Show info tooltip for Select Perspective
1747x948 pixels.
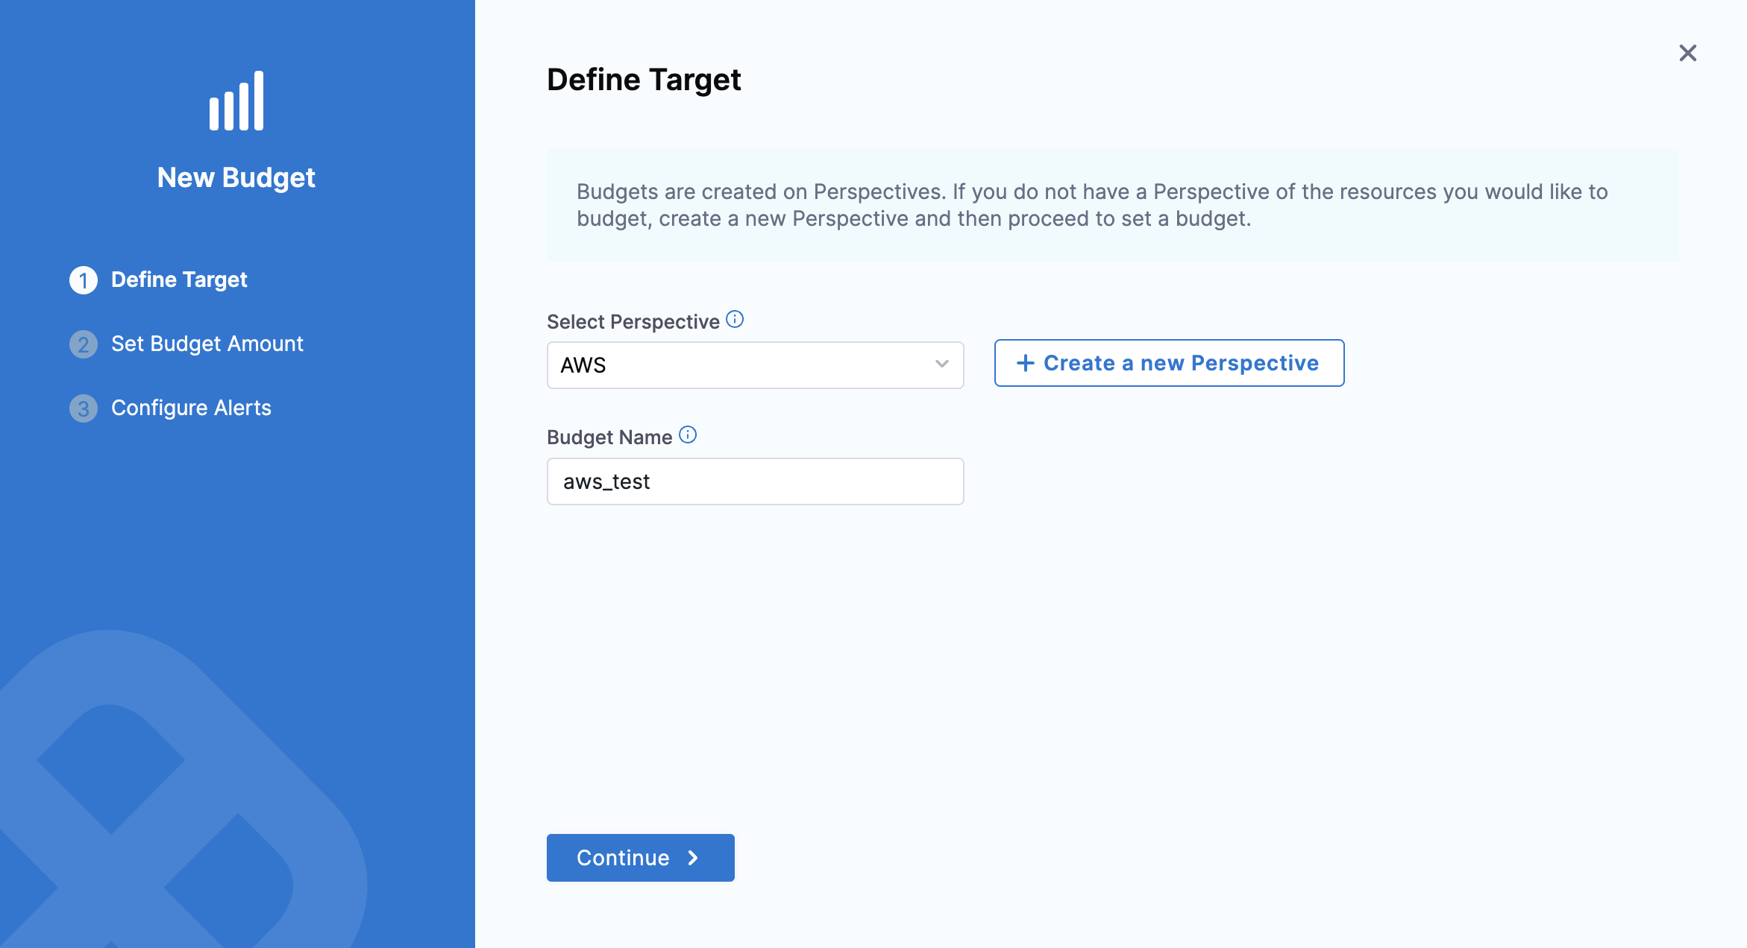[735, 320]
